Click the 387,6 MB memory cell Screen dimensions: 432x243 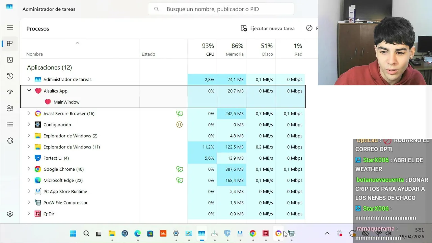232,169
